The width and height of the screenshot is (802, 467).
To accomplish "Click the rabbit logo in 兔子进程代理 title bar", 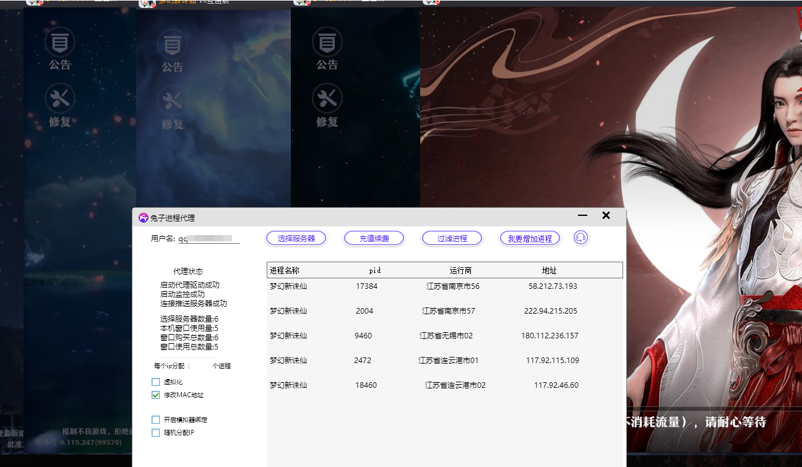I will (144, 218).
